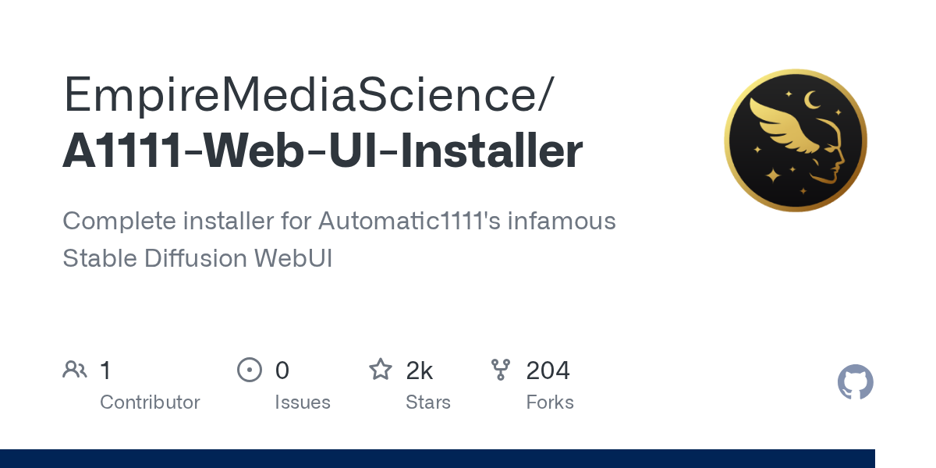
Task: Click the issues count "0"
Action: click(x=282, y=370)
